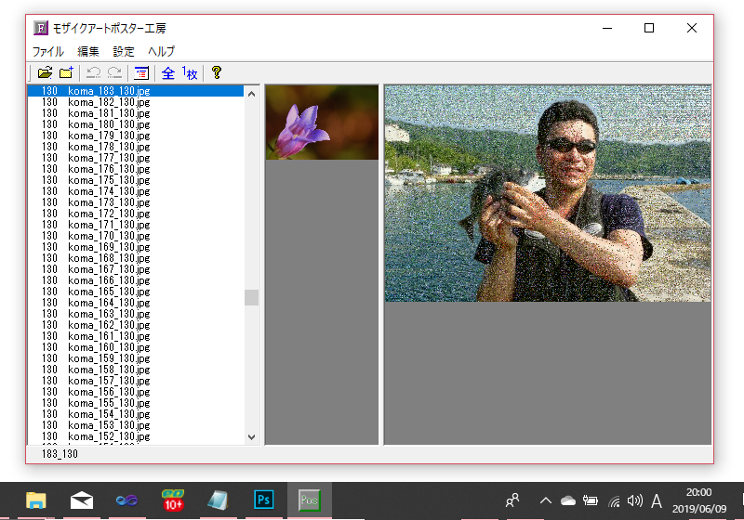Image resolution: width=744 pixels, height=520 pixels.
Task: Select koma_183_130.jpg in the file list
Action: click(x=108, y=91)
